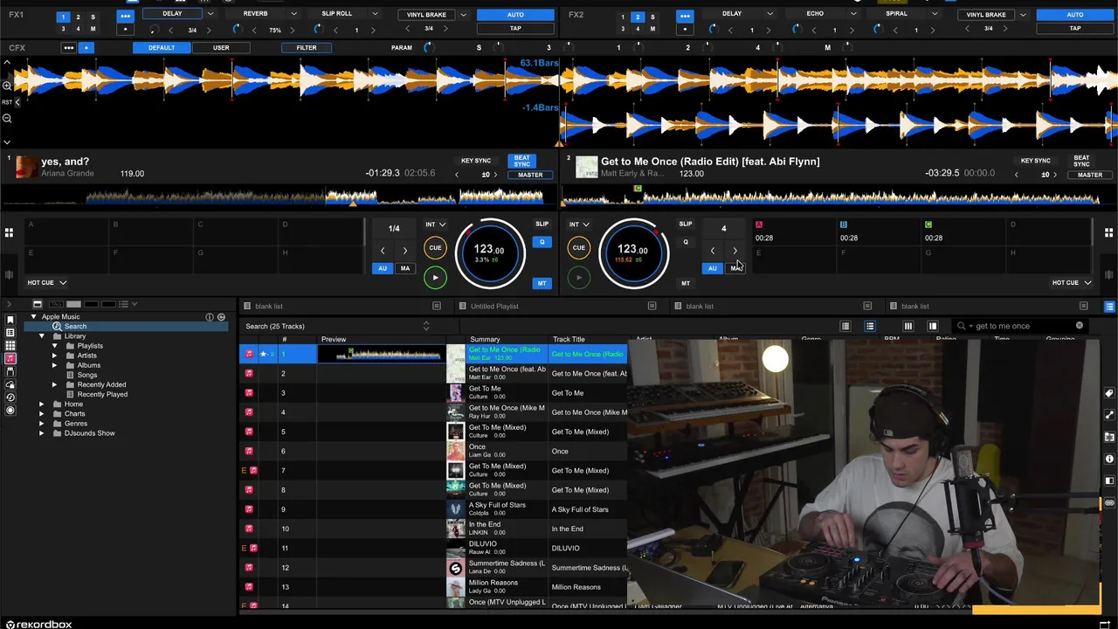Click the CFX FILTER button
The image size is (1118, 629).
306,47
